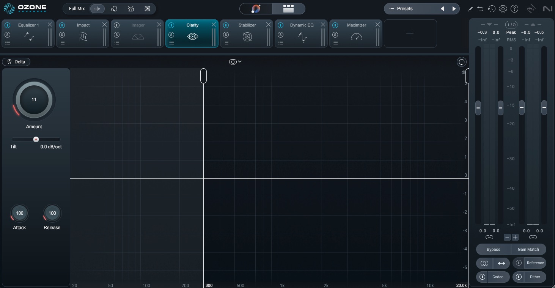Remove the Impact module with its X
Viewport: 555px width, 288px height.
(104, 25)
